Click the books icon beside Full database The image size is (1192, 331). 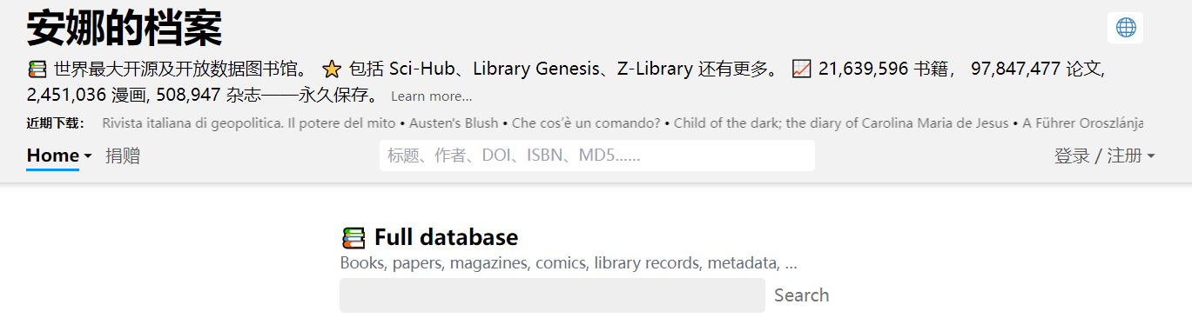click(354, 237)
